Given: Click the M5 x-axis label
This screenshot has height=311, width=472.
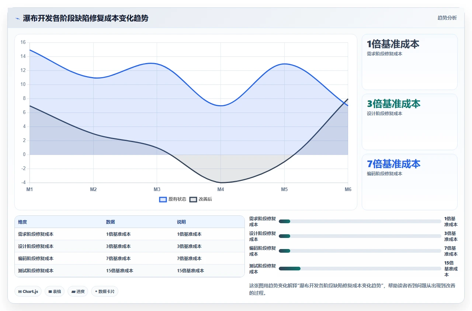Looking at the screenshot, I should pyautogui.click(x=284, y=190).
